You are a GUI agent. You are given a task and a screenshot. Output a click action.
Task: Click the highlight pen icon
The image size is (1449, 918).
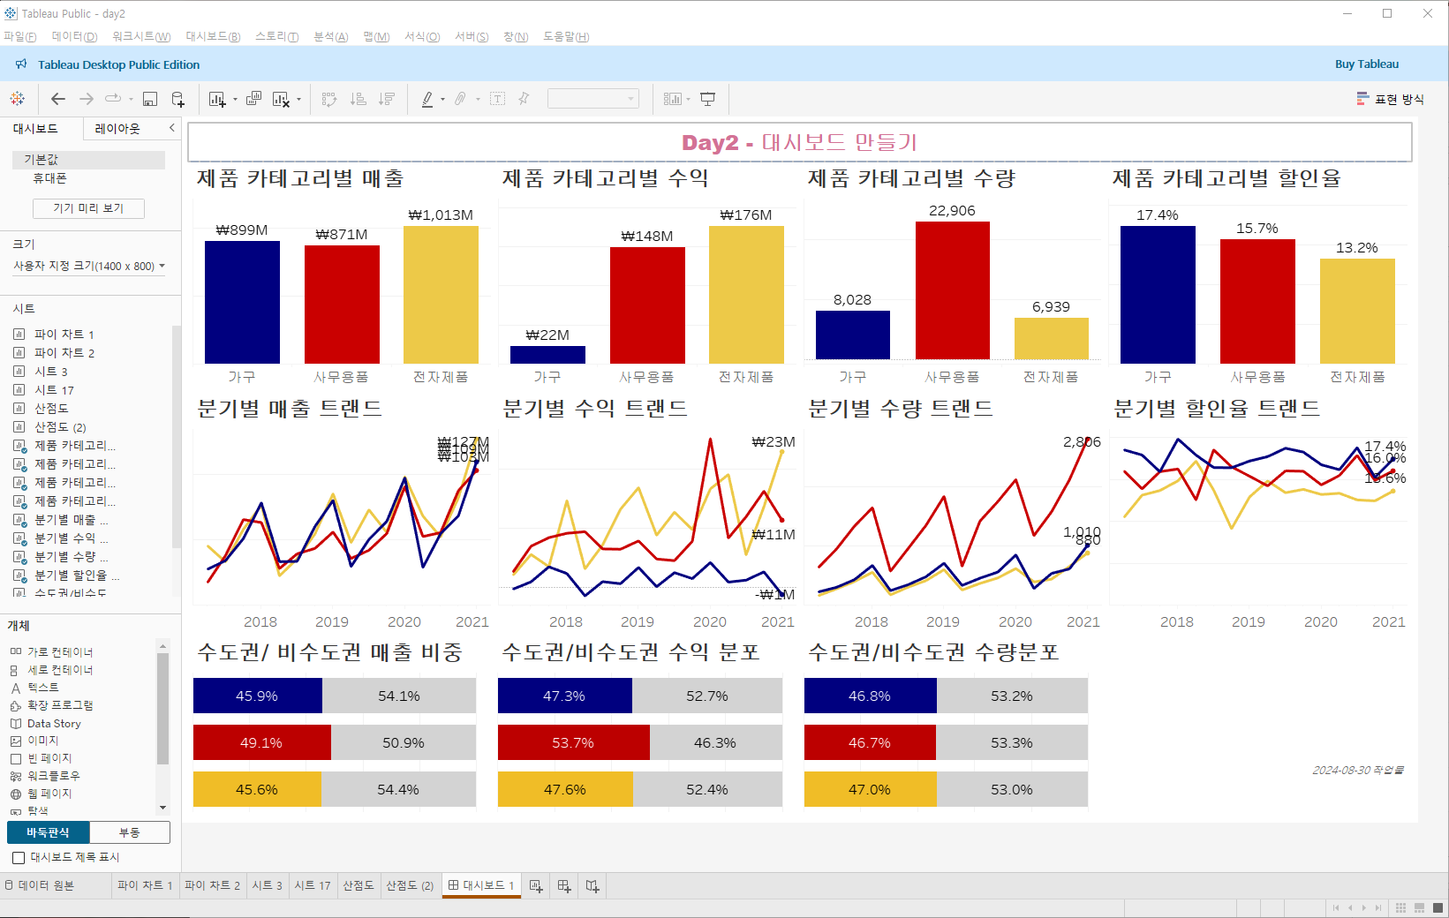pyautogui.click(x=427, y=99)
